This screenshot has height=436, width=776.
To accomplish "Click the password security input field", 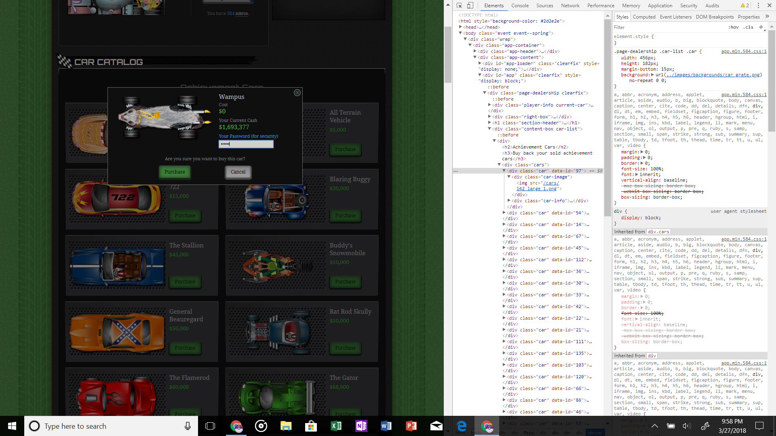I will [x=246, y=144].
